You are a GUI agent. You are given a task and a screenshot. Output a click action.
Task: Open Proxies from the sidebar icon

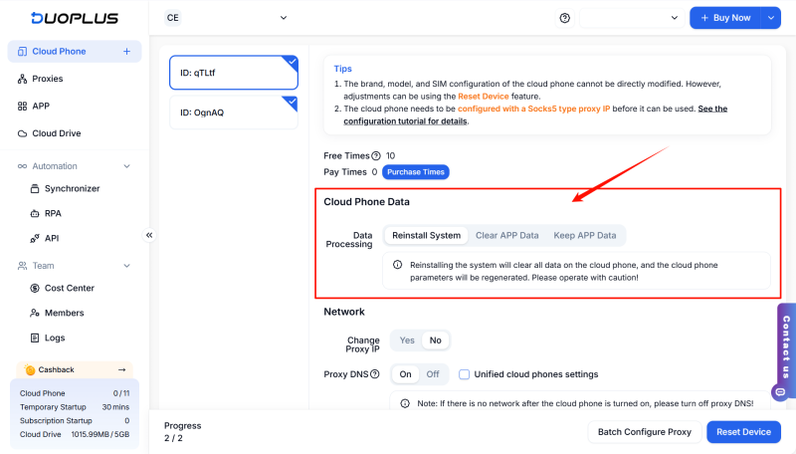pos(23,79)
